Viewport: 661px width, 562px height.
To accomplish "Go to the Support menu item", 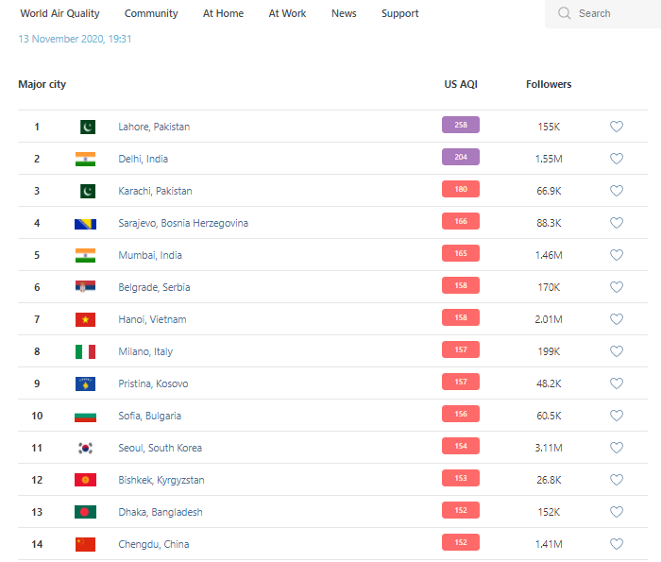I will (399, 13).
